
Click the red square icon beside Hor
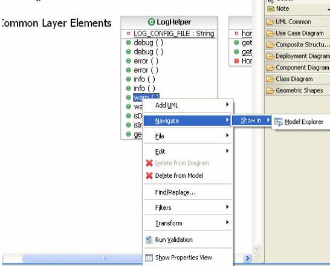pyautogui.click(x=236, y=61)
